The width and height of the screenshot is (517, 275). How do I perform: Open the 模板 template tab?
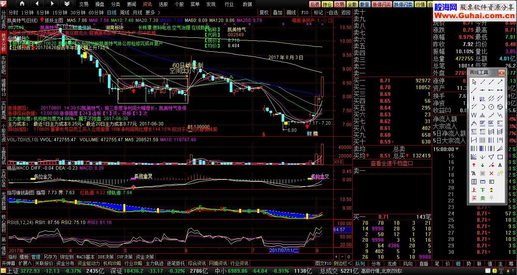24,257
